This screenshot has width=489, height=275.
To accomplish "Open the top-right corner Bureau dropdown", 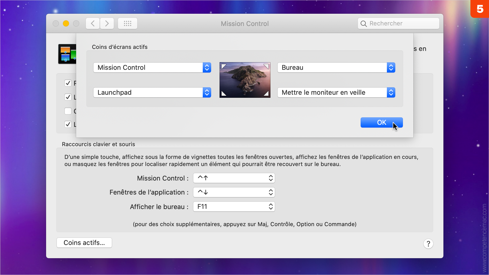I will click(336, 67).
